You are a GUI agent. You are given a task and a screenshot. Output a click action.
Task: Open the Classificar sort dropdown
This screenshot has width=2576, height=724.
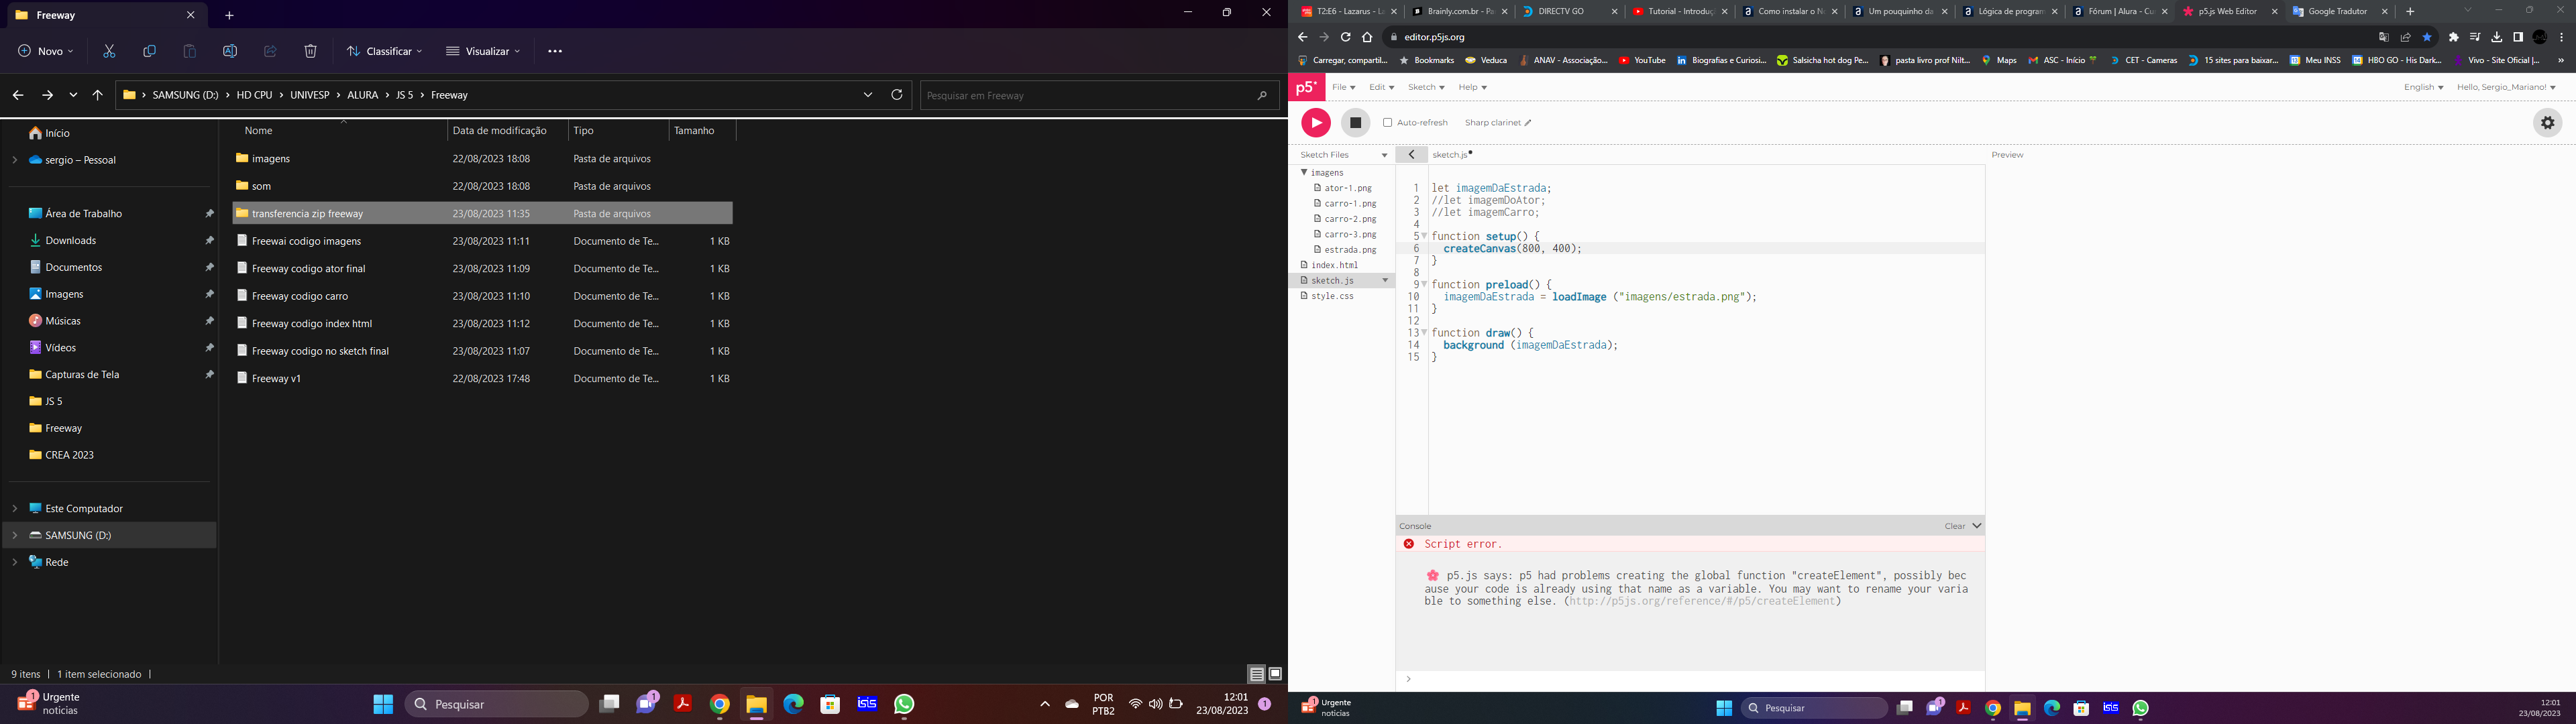[x=384, y=51]
